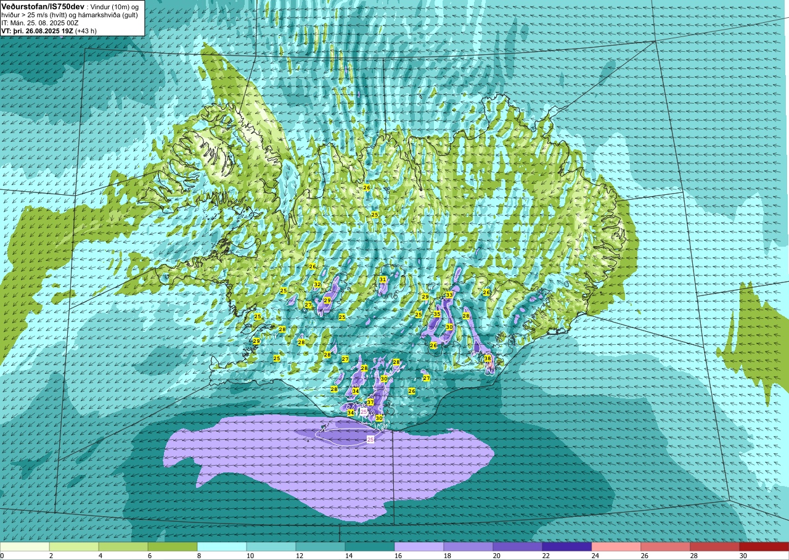Click the 'VT: þri. 26.08.2025 19Z' valid time
The height and width of the screenshot is (560, 789).
point(37,30)
